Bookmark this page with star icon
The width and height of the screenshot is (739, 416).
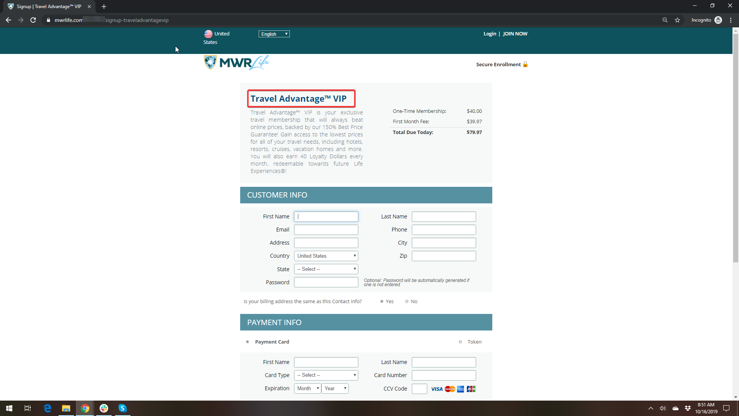tap(677, 20)
